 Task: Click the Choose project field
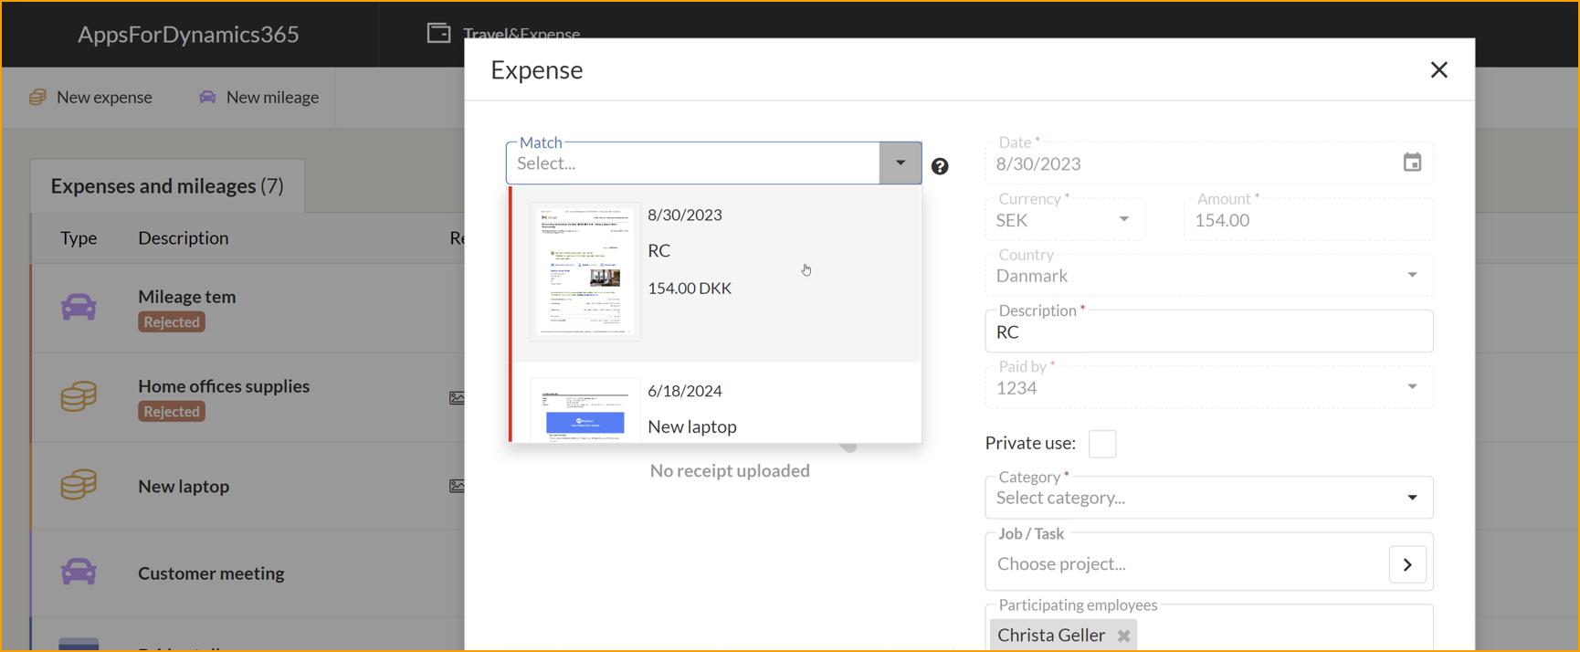[x=1187, y=564]
